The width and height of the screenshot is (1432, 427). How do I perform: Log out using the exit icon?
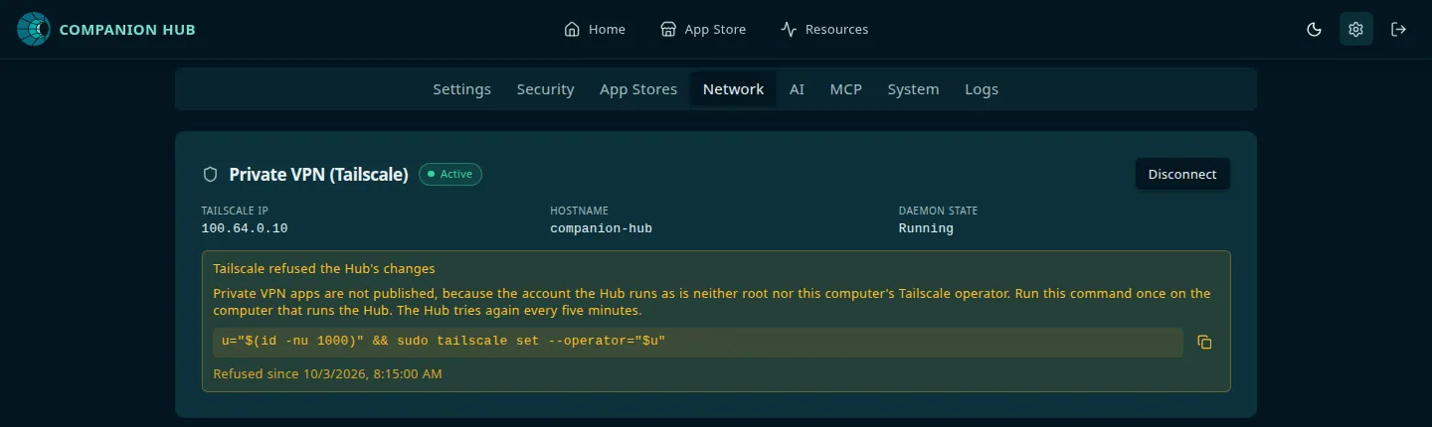coord(1398,30)
